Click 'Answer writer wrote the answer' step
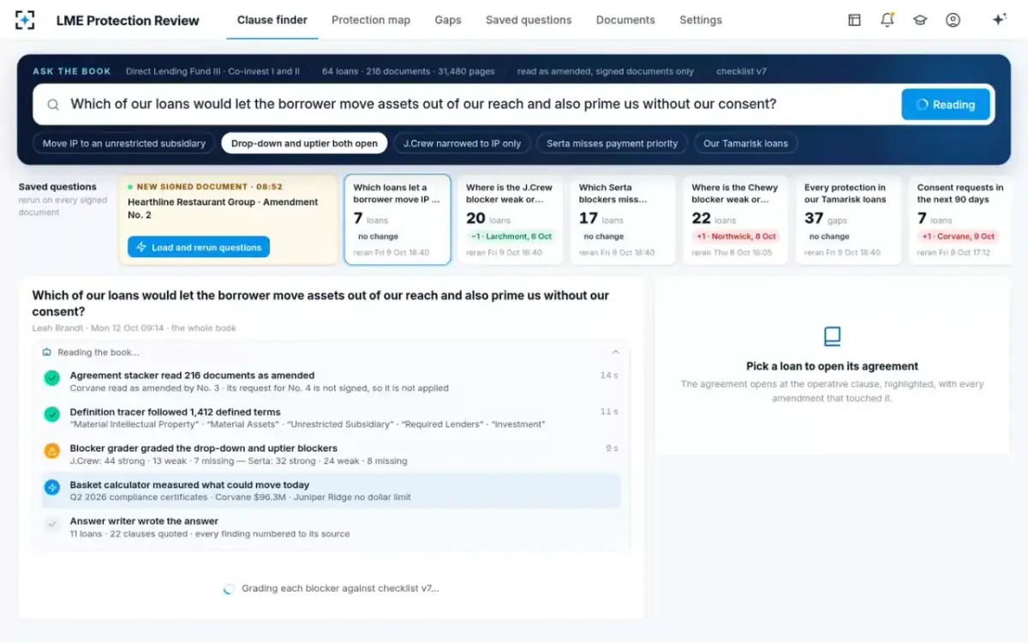The height and width of the screenshot is (643, 1028). click(x=144, y=521)
